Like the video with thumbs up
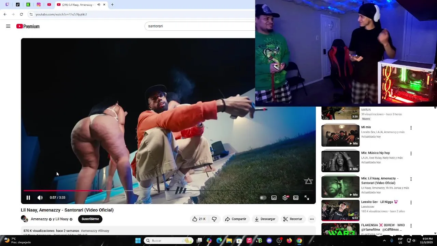Screen dimensions: 437x246 pyautogui.click(x=199, y=219)
